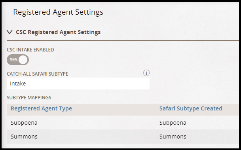
Task: Collapse the CSC Registered Agent Settings chevron
Action: click(x=9, y=32)
